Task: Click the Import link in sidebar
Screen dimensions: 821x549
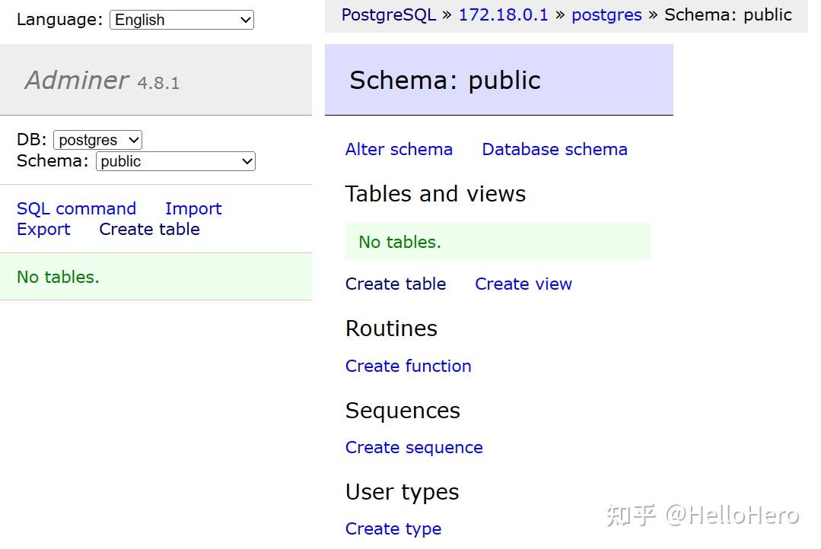Action: (x=193, y=208)
